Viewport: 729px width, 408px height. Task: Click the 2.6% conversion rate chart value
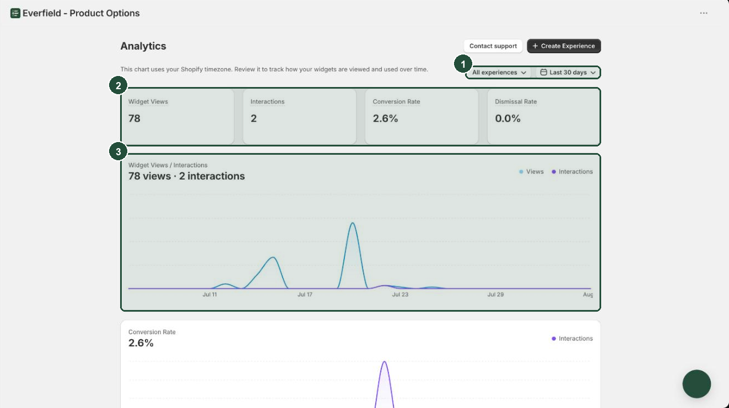pos(141,343)
